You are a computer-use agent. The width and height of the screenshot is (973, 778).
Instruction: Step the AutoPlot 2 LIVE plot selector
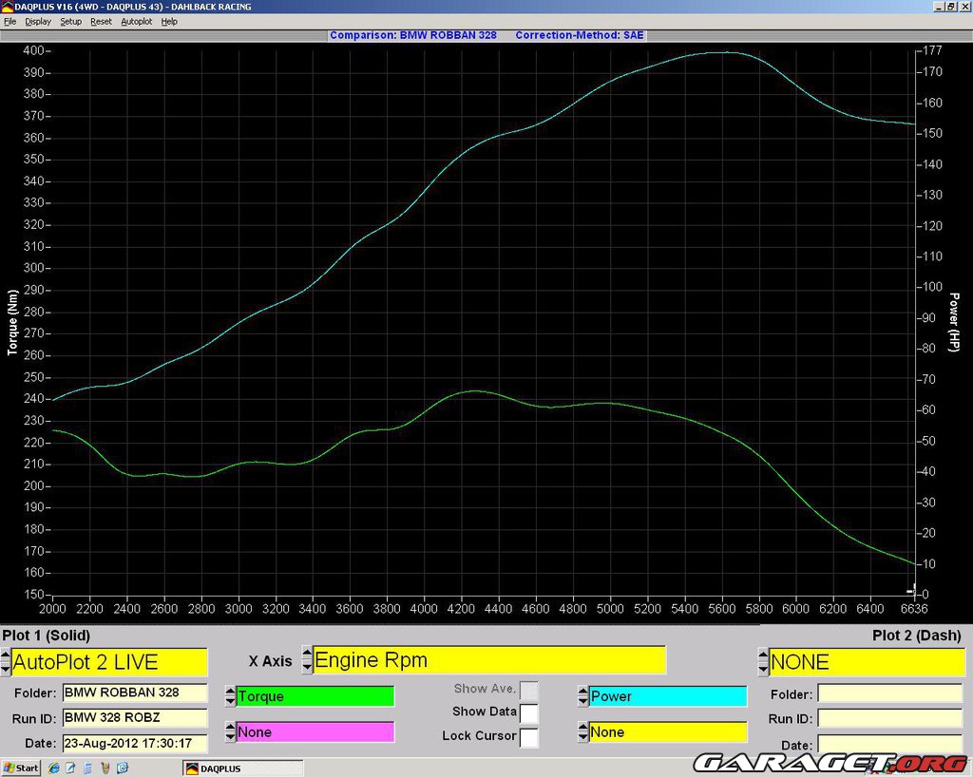[6, 662]
